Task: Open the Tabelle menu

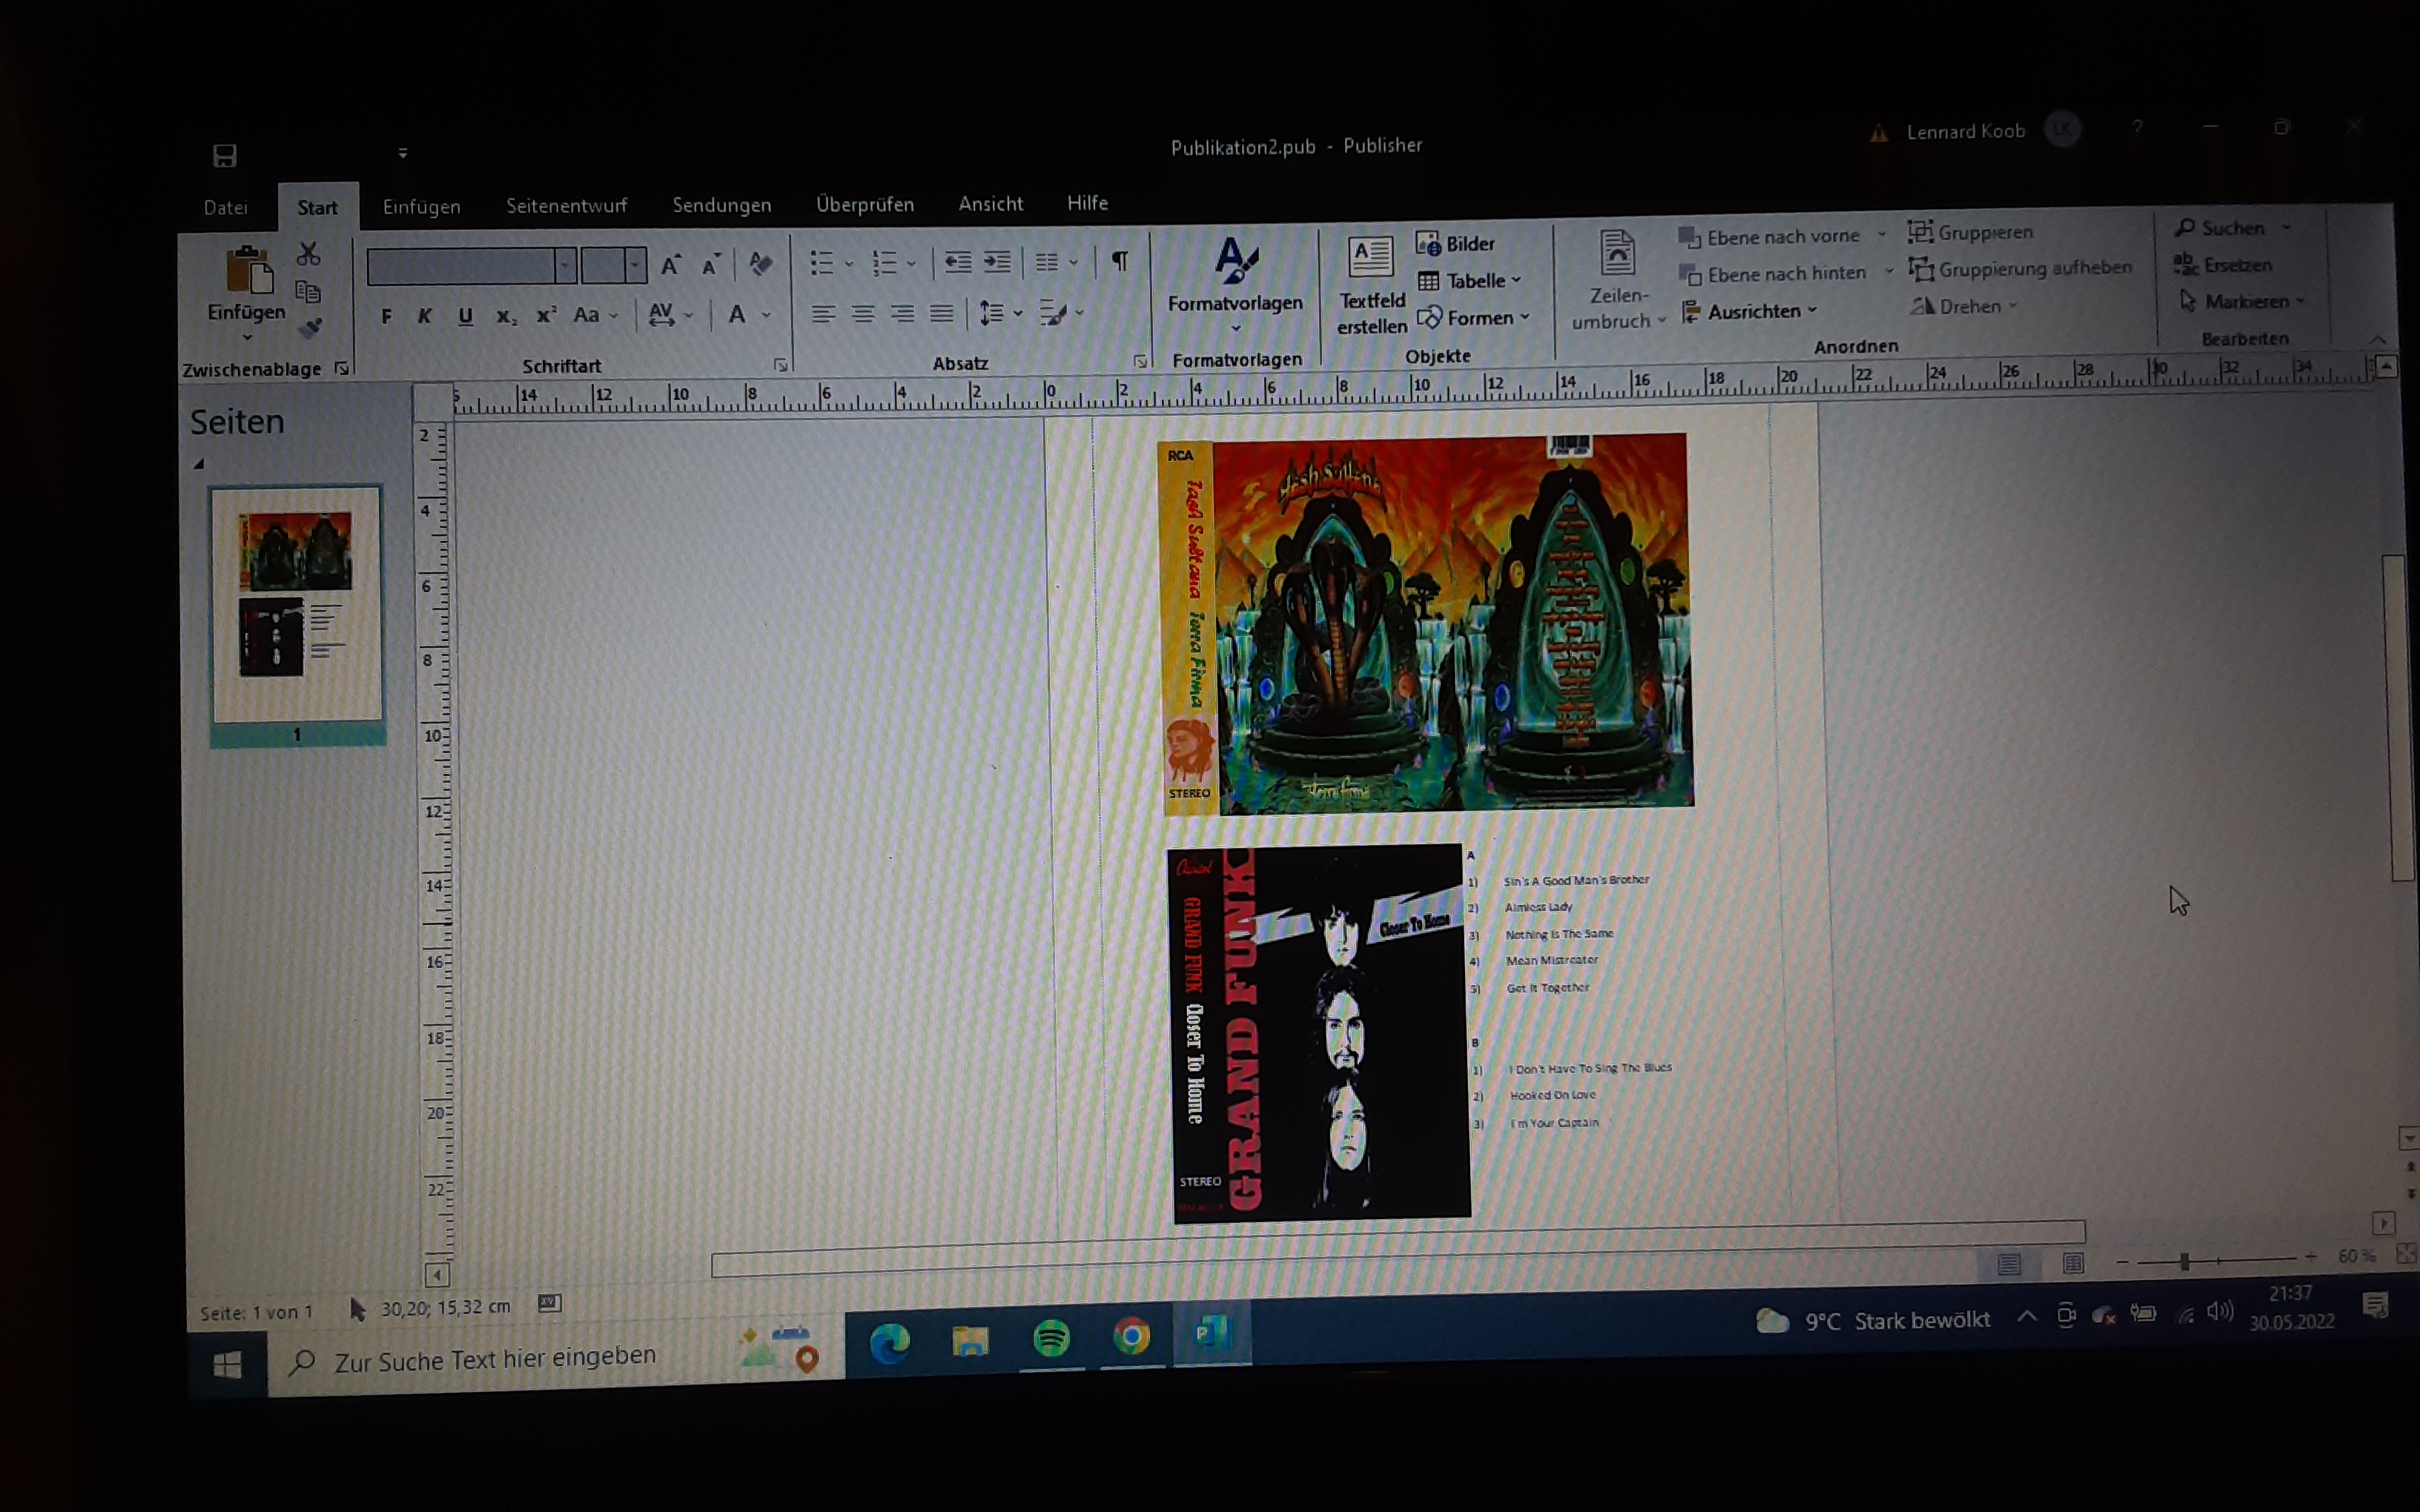Action: pos(1469,281)
